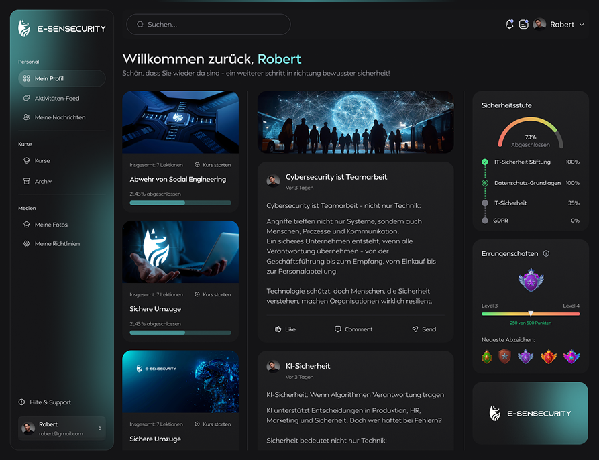Toggle the Datenschutz-Grundlagen completion marker
This screenshot has height=460, width=599.
pyautogui.click(x=484, y=182)
